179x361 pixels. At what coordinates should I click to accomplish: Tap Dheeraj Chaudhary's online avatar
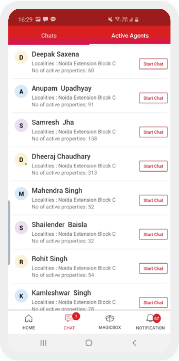point(21,160)
